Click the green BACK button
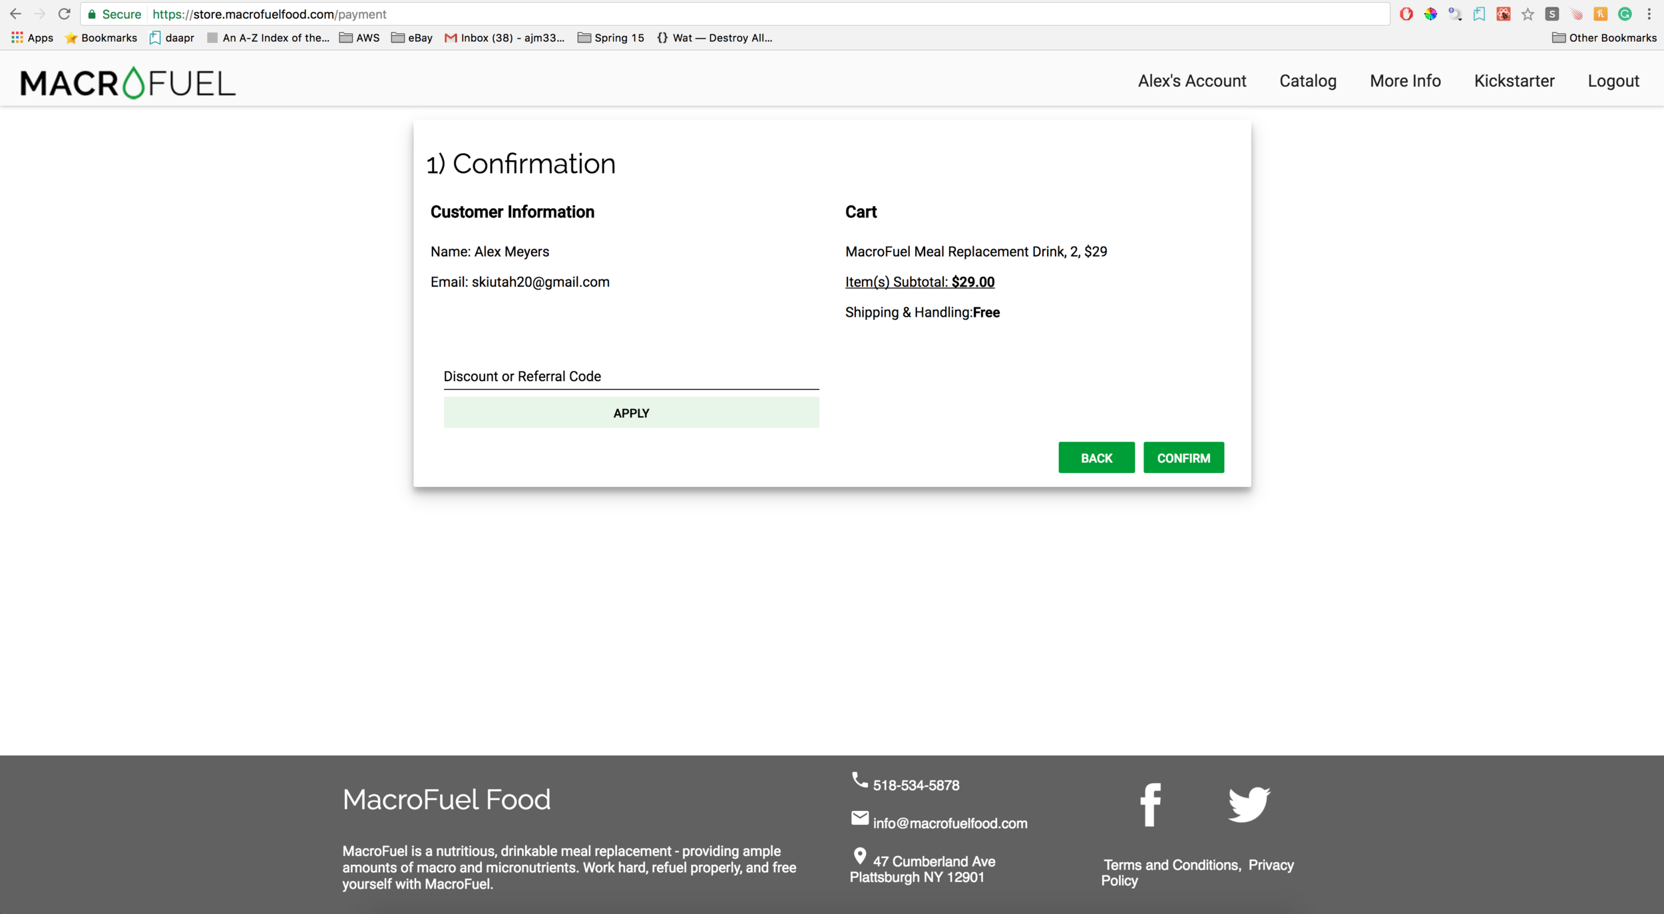The height and width of the screenshot is (914, 1664). (x=1096, y=458)
